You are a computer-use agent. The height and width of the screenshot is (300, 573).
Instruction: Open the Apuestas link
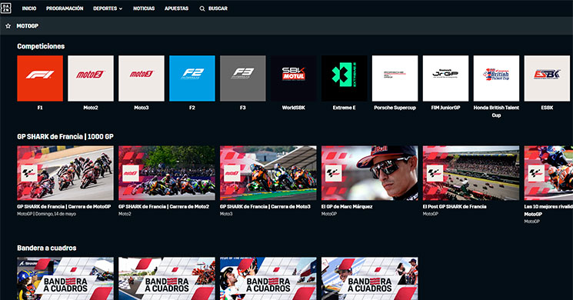click(x=176, y=8)
